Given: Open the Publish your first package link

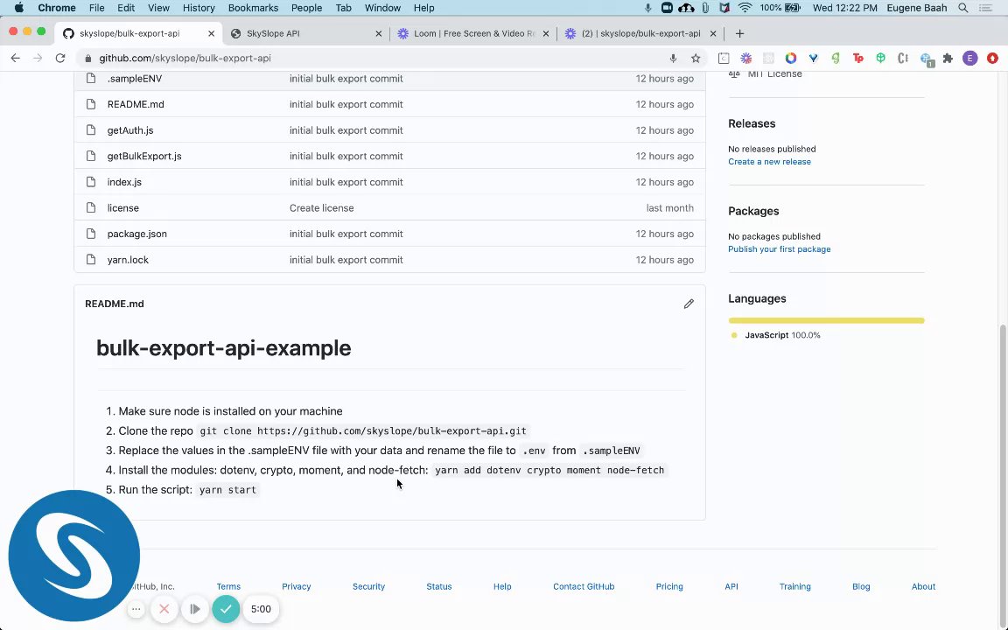Looking at the screenshot, I should 779,249.
